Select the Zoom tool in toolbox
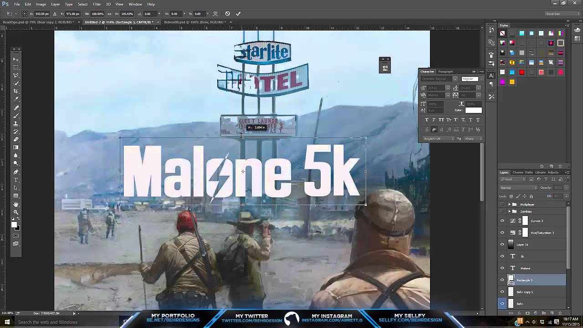583x328 pixels. (x=16, y=212)
